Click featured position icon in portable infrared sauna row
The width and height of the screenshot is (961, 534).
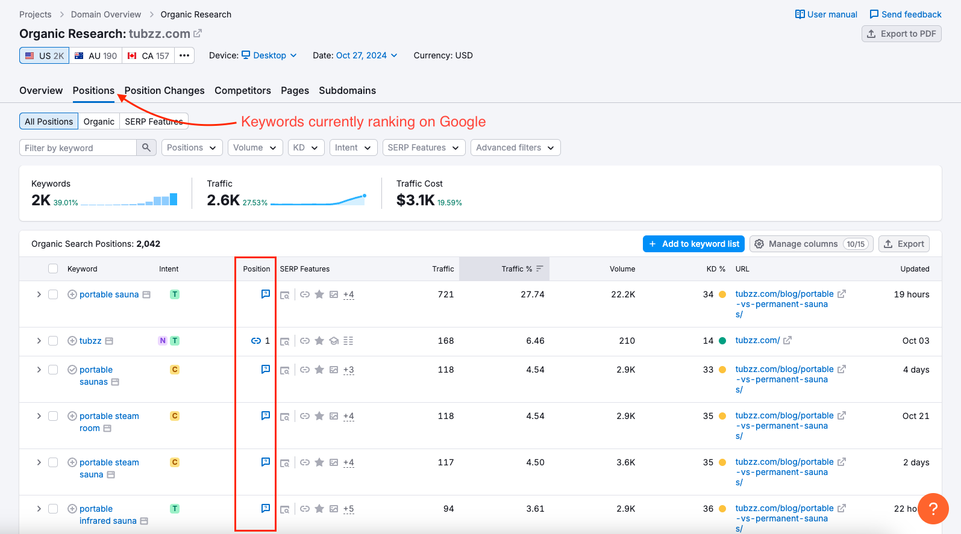(266, 508)
